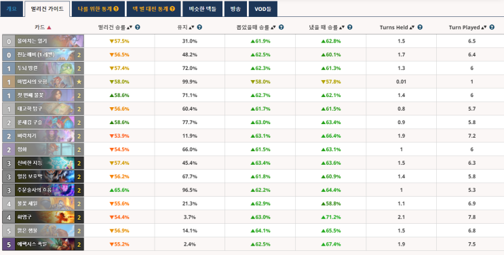Click the 3.7% kept value

[190, 217]
